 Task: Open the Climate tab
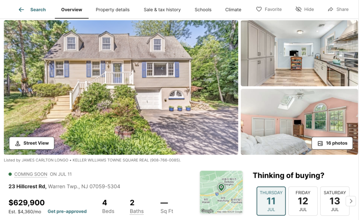[233, 9]
